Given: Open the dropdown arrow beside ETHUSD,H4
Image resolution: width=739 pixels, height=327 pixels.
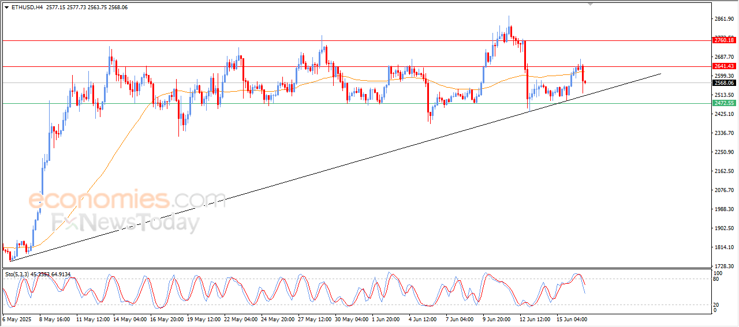Looking at the screenshot, I should 6,7.
